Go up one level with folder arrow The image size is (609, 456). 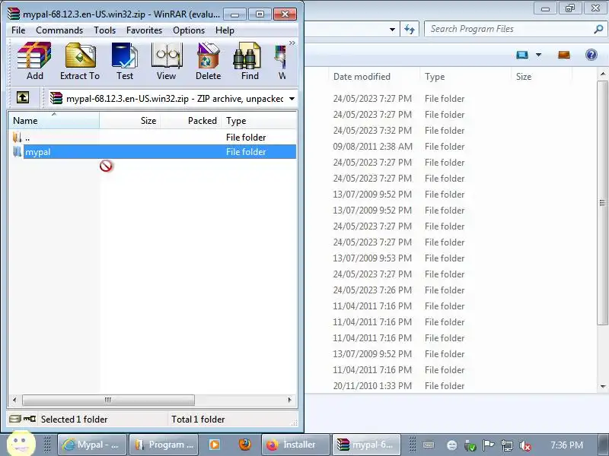tap(23, 97)
